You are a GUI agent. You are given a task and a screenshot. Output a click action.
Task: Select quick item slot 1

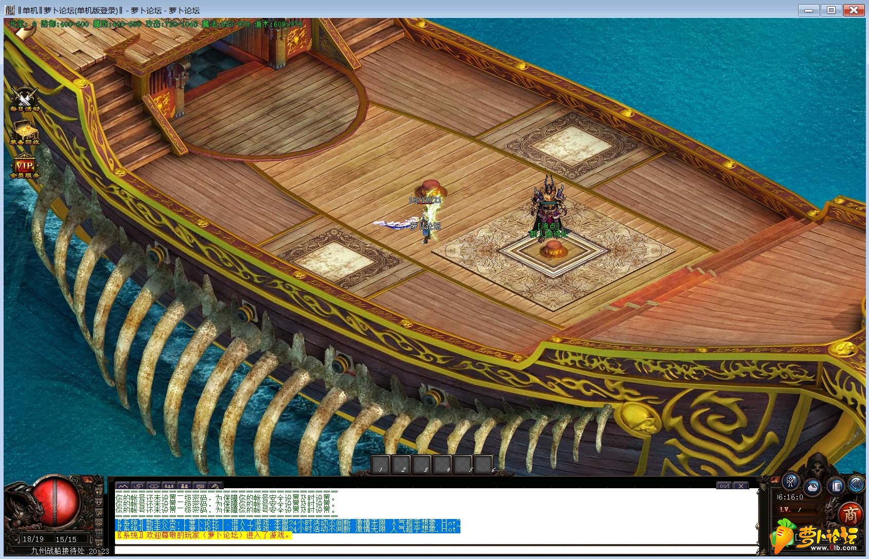pyautogui.click(x=380, y=464)
